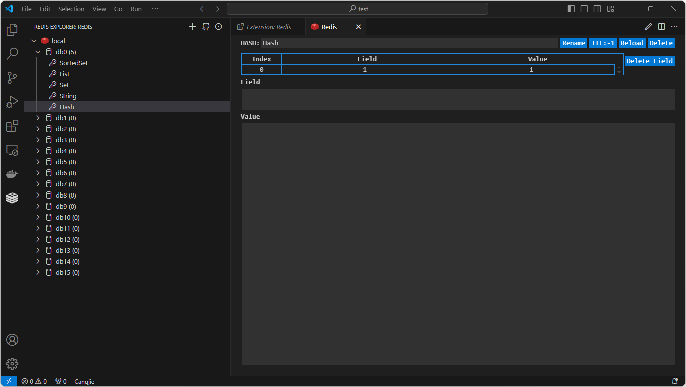Expand the db1 (0) database node
The width and height of the screenshot is (686, 387).
coord(38,118)
